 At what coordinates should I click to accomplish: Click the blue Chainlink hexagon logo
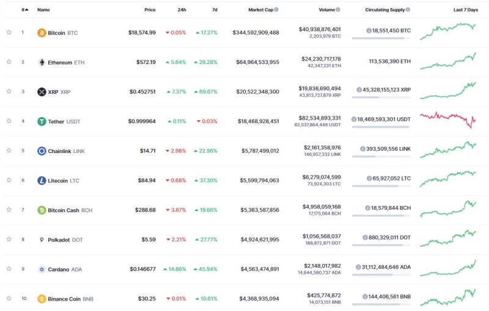pyautogui.click(x=42, y=151)
